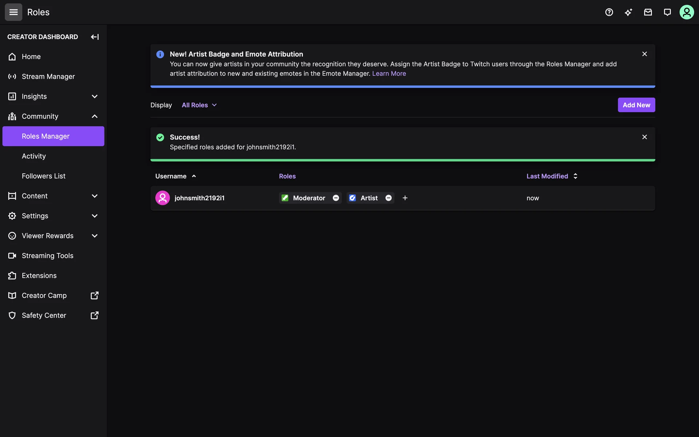Open the whispers chat bubble icon

pos(667,12)
